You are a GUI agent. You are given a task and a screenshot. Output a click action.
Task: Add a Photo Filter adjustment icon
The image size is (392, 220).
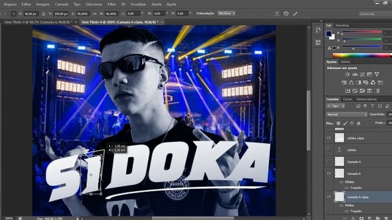[x=366, y=82]
